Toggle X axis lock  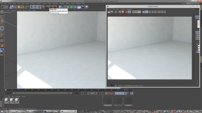[x=32, y=7]
